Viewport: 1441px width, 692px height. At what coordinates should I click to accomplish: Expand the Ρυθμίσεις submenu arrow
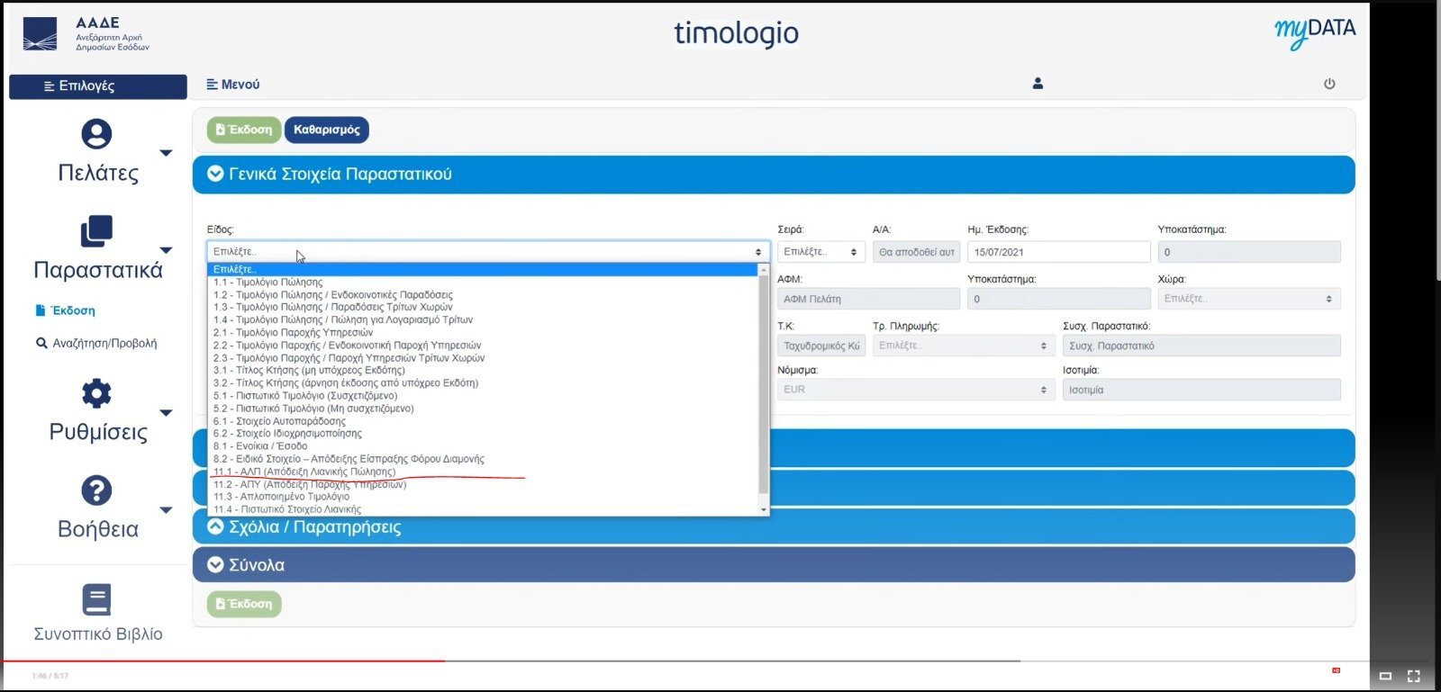(166, 413)
